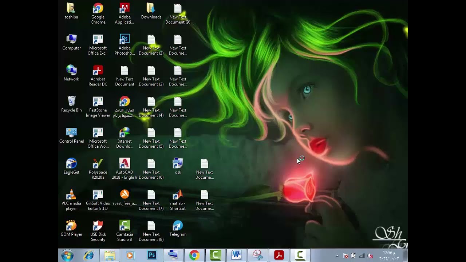Click the muted volume speaker icon

[x=371, y=256]
